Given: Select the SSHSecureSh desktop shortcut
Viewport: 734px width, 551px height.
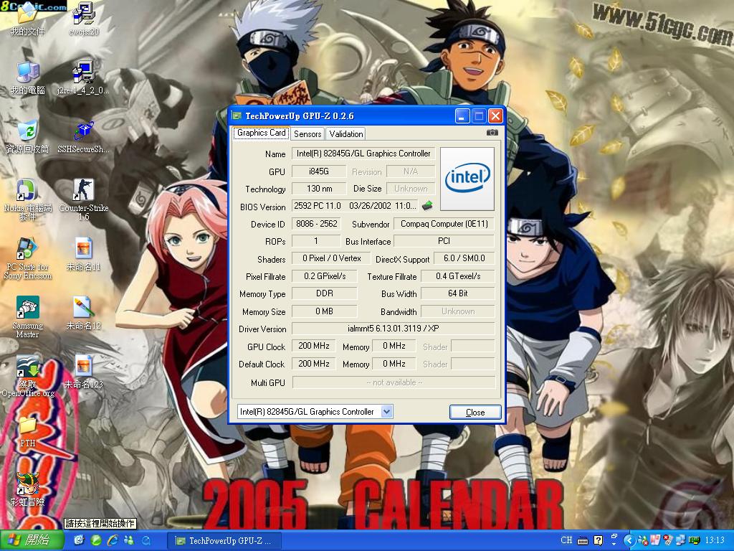Looking at the screenshot, I should click(x=83, y=131).
